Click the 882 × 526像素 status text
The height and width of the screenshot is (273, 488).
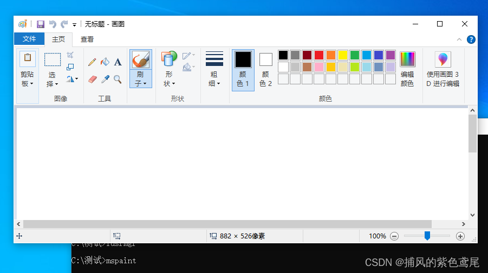pyautogui.click(x=242, y=236)
